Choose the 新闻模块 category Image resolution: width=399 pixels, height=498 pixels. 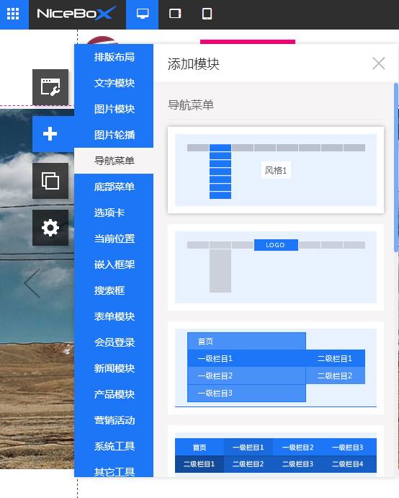coord(114,368)
